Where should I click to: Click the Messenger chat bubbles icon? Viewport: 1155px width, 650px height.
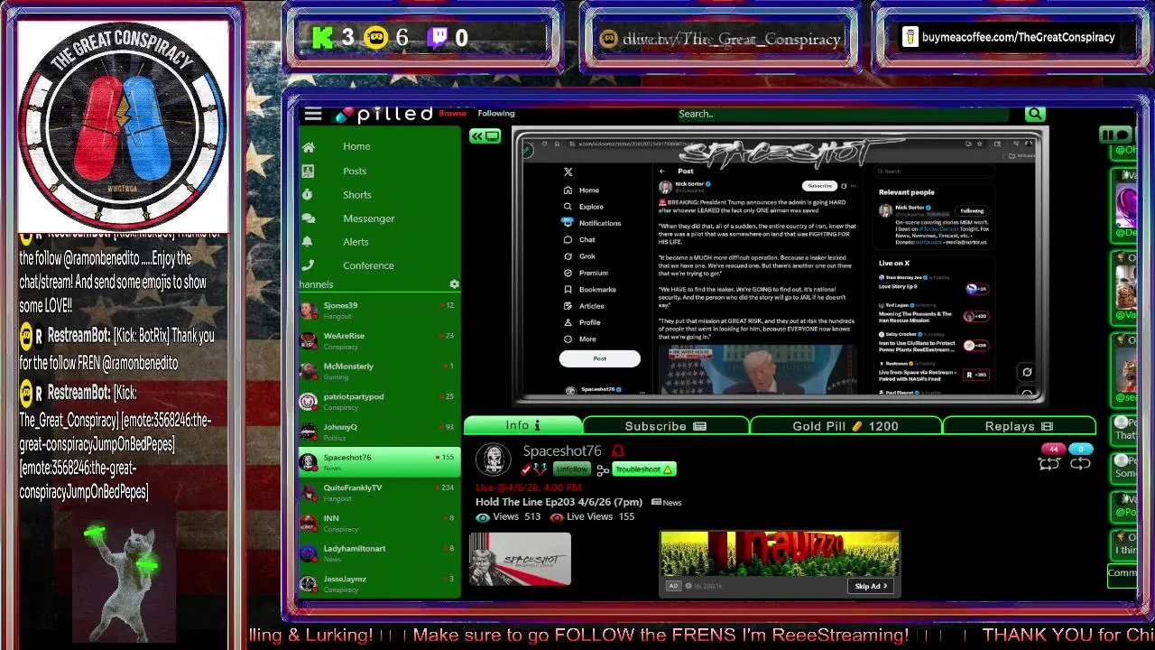309,218
